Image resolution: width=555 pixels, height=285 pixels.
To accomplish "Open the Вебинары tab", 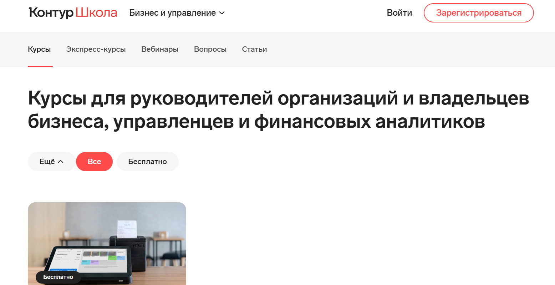I will click(160, 49).
